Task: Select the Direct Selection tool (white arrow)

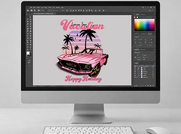Action: (31, 17)
